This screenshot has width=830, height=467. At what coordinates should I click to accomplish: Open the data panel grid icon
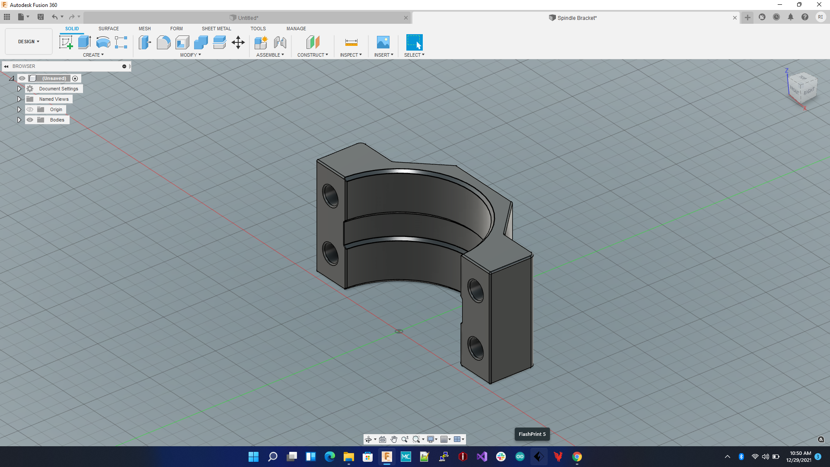[x=7, y=17]
